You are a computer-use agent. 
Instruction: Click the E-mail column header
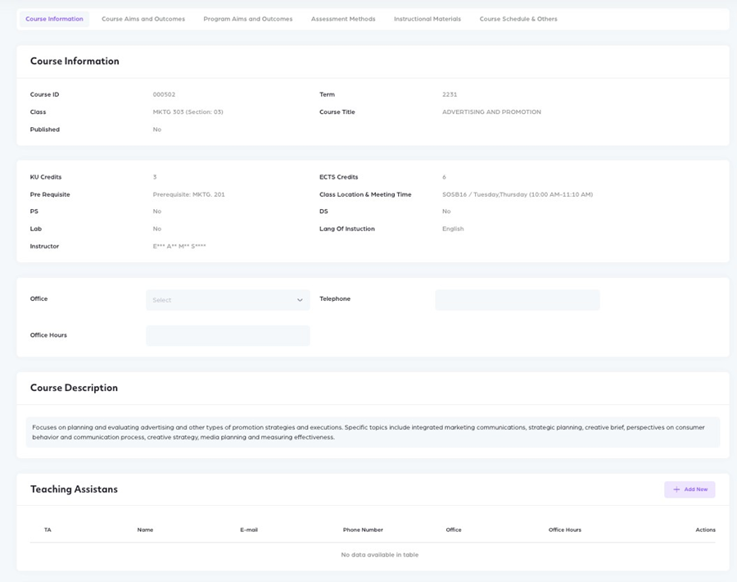249,530
